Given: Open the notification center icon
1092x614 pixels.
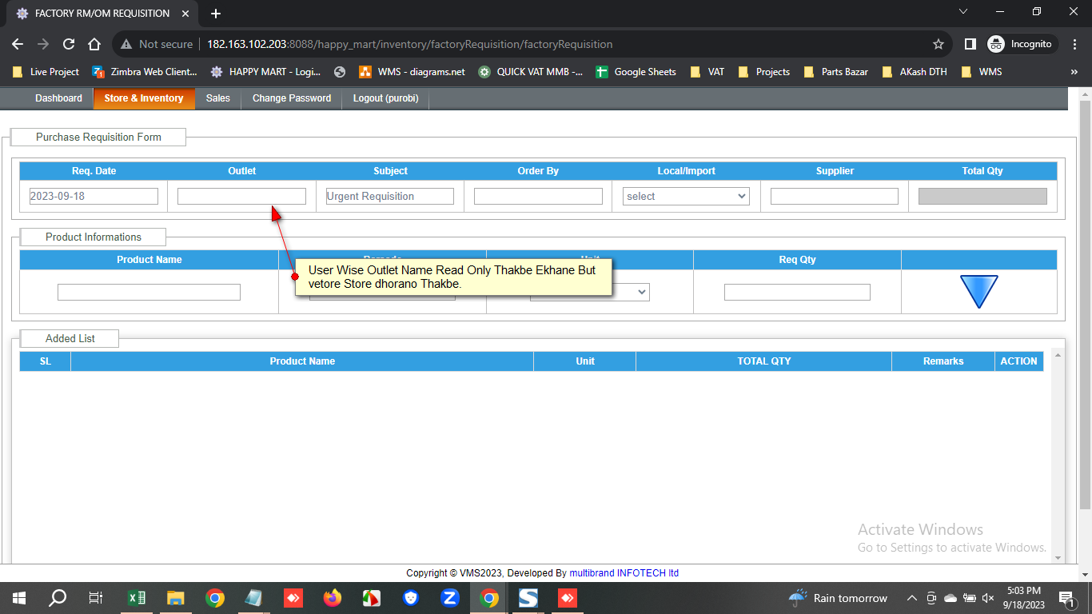Looking at the screenshot, I should [1066, 598].
